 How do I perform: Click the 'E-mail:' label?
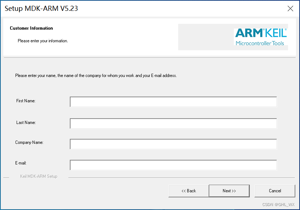21,163
